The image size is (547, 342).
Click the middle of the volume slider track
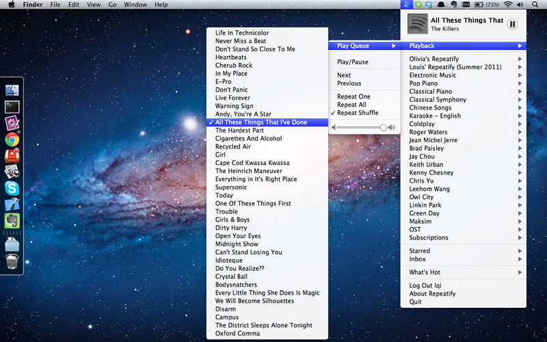362,128
